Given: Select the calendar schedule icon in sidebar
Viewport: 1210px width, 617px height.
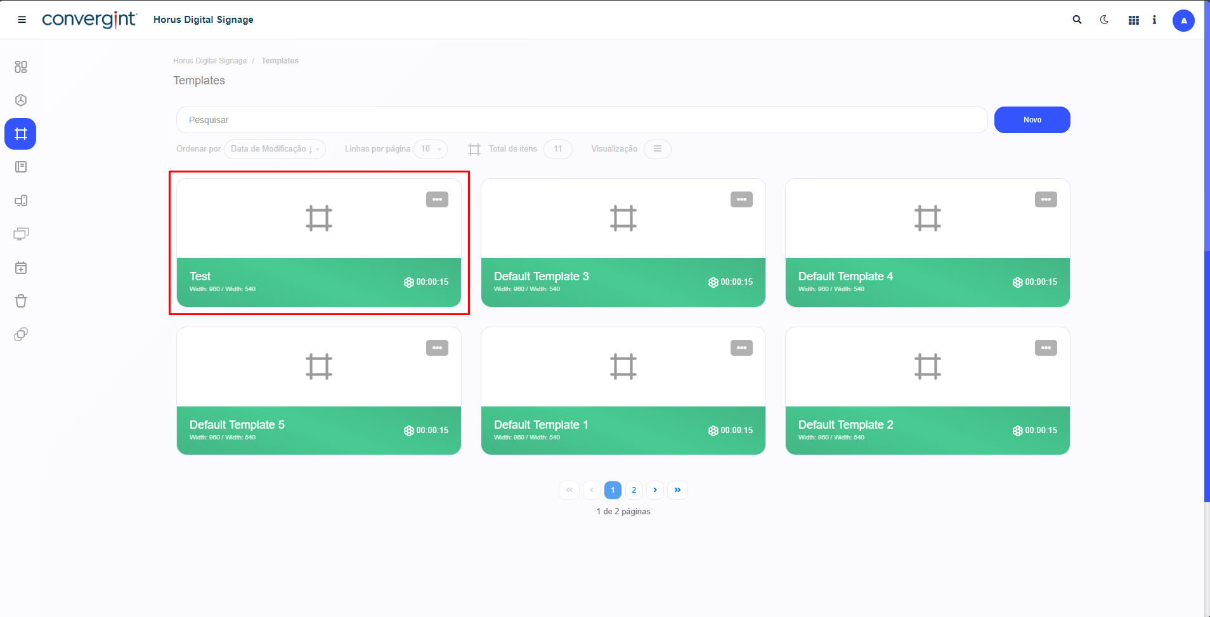Looking at the screenshot, I should 21,268.
